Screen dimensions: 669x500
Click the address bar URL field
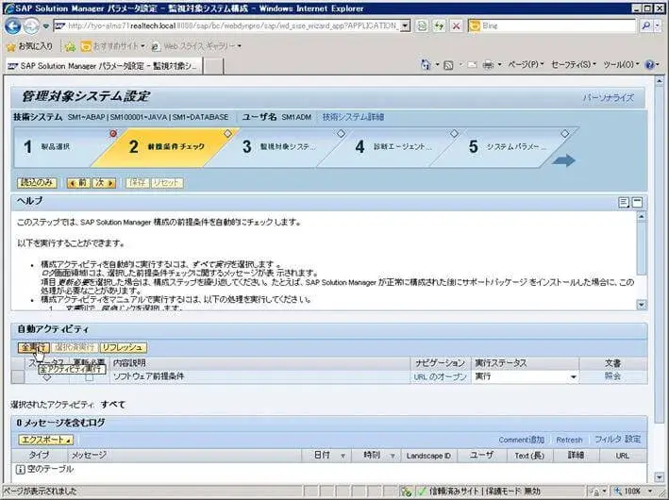click(226, 26)
